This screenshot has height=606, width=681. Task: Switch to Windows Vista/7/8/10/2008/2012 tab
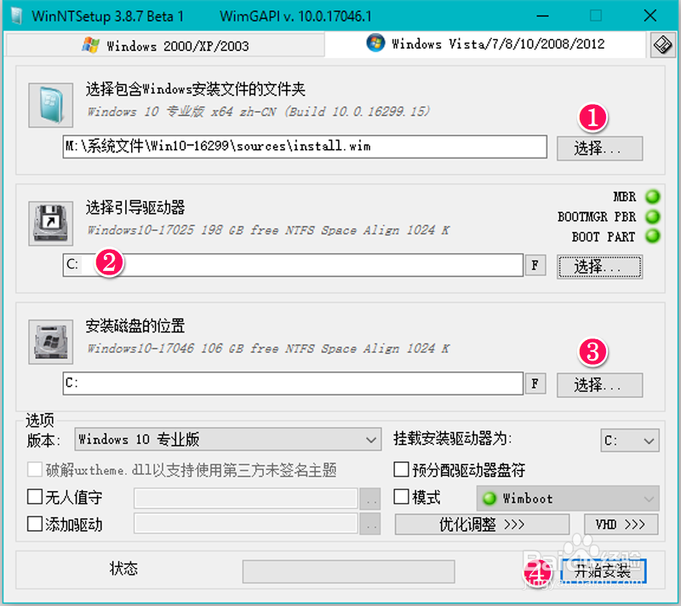(485, 44)
